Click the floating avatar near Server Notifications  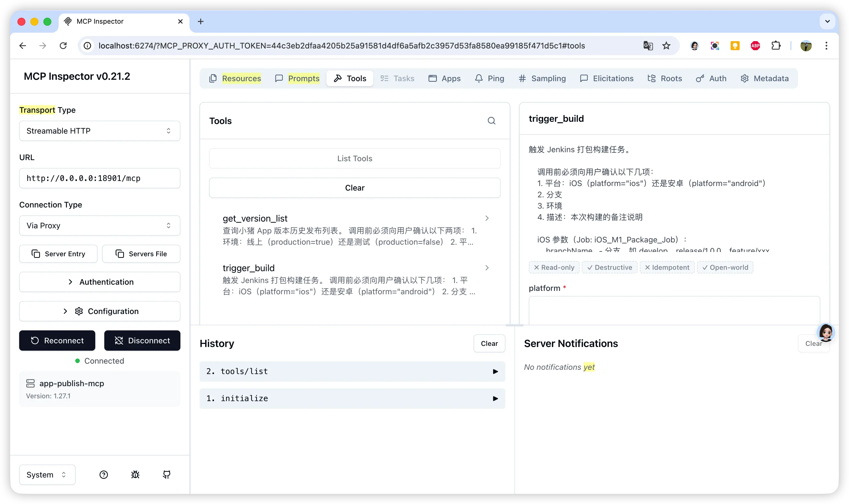point(826,332)
